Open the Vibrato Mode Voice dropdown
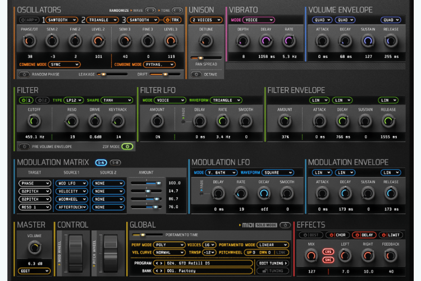This screenshot has width=421, height=281. tap(258, 20)
